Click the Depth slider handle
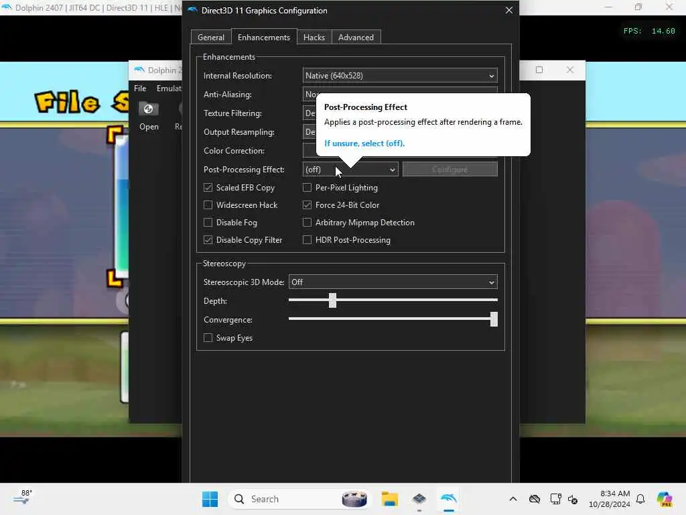This screenshot has width=686, height=515. coord(332,300)
